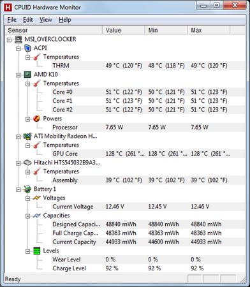Click the Min column header

(x=166, y=30)
